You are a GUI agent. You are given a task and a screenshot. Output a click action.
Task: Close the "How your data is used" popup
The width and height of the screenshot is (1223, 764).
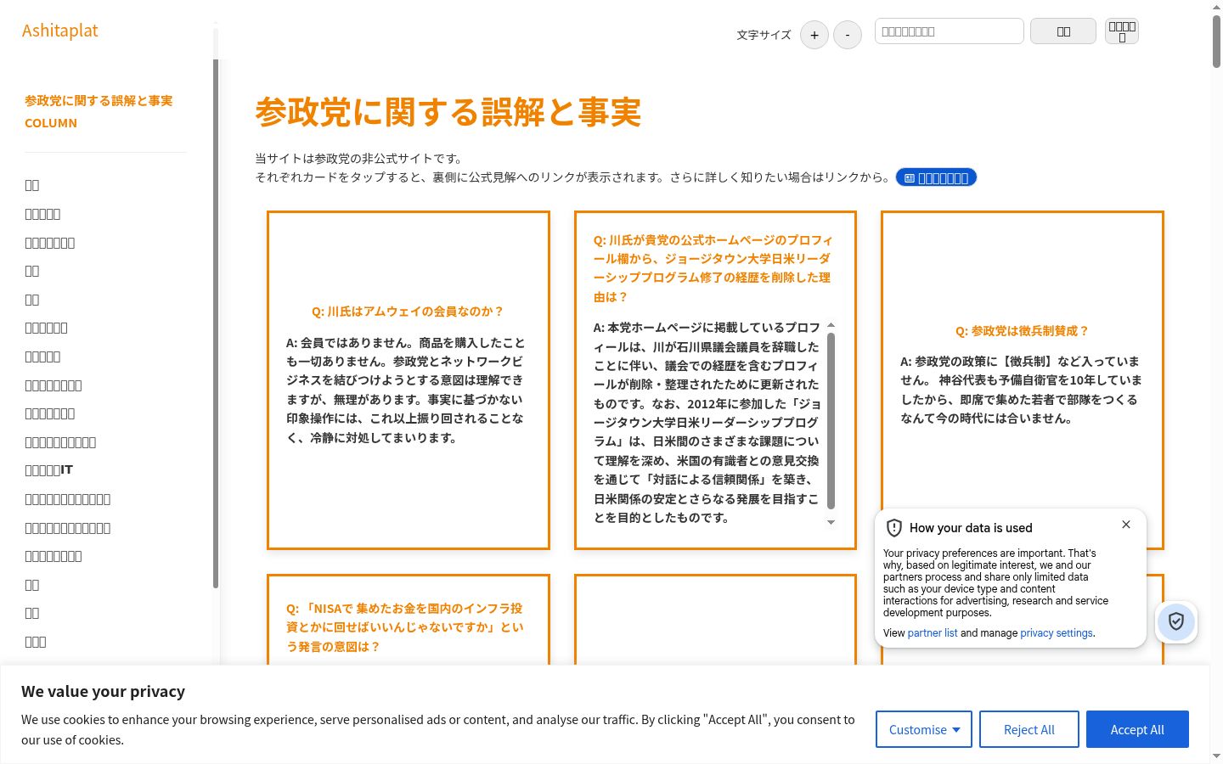tap(1126, 525)
